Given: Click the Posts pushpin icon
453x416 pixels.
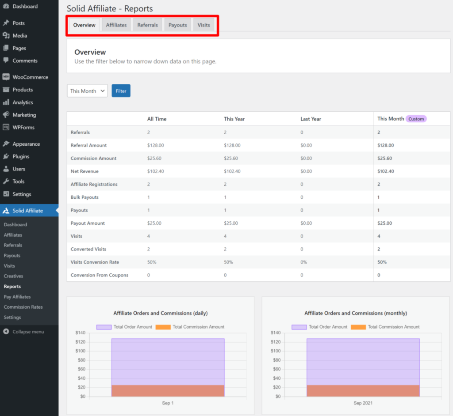Looking at the screenshot, I should tap(6, 23).
